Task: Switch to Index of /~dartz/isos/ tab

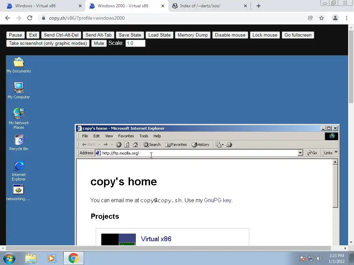Action: 209,6
